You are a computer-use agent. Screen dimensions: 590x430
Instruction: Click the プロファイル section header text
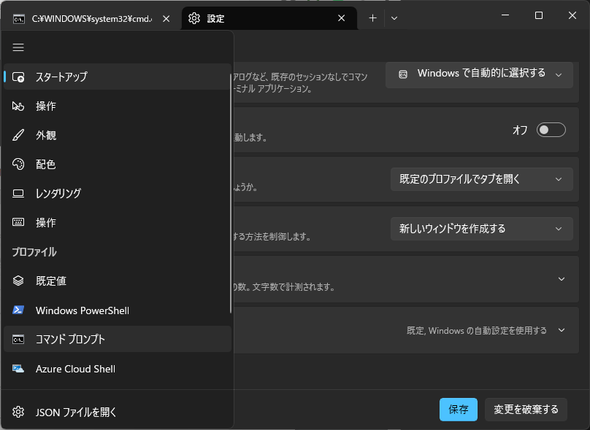tap(34, 252)
